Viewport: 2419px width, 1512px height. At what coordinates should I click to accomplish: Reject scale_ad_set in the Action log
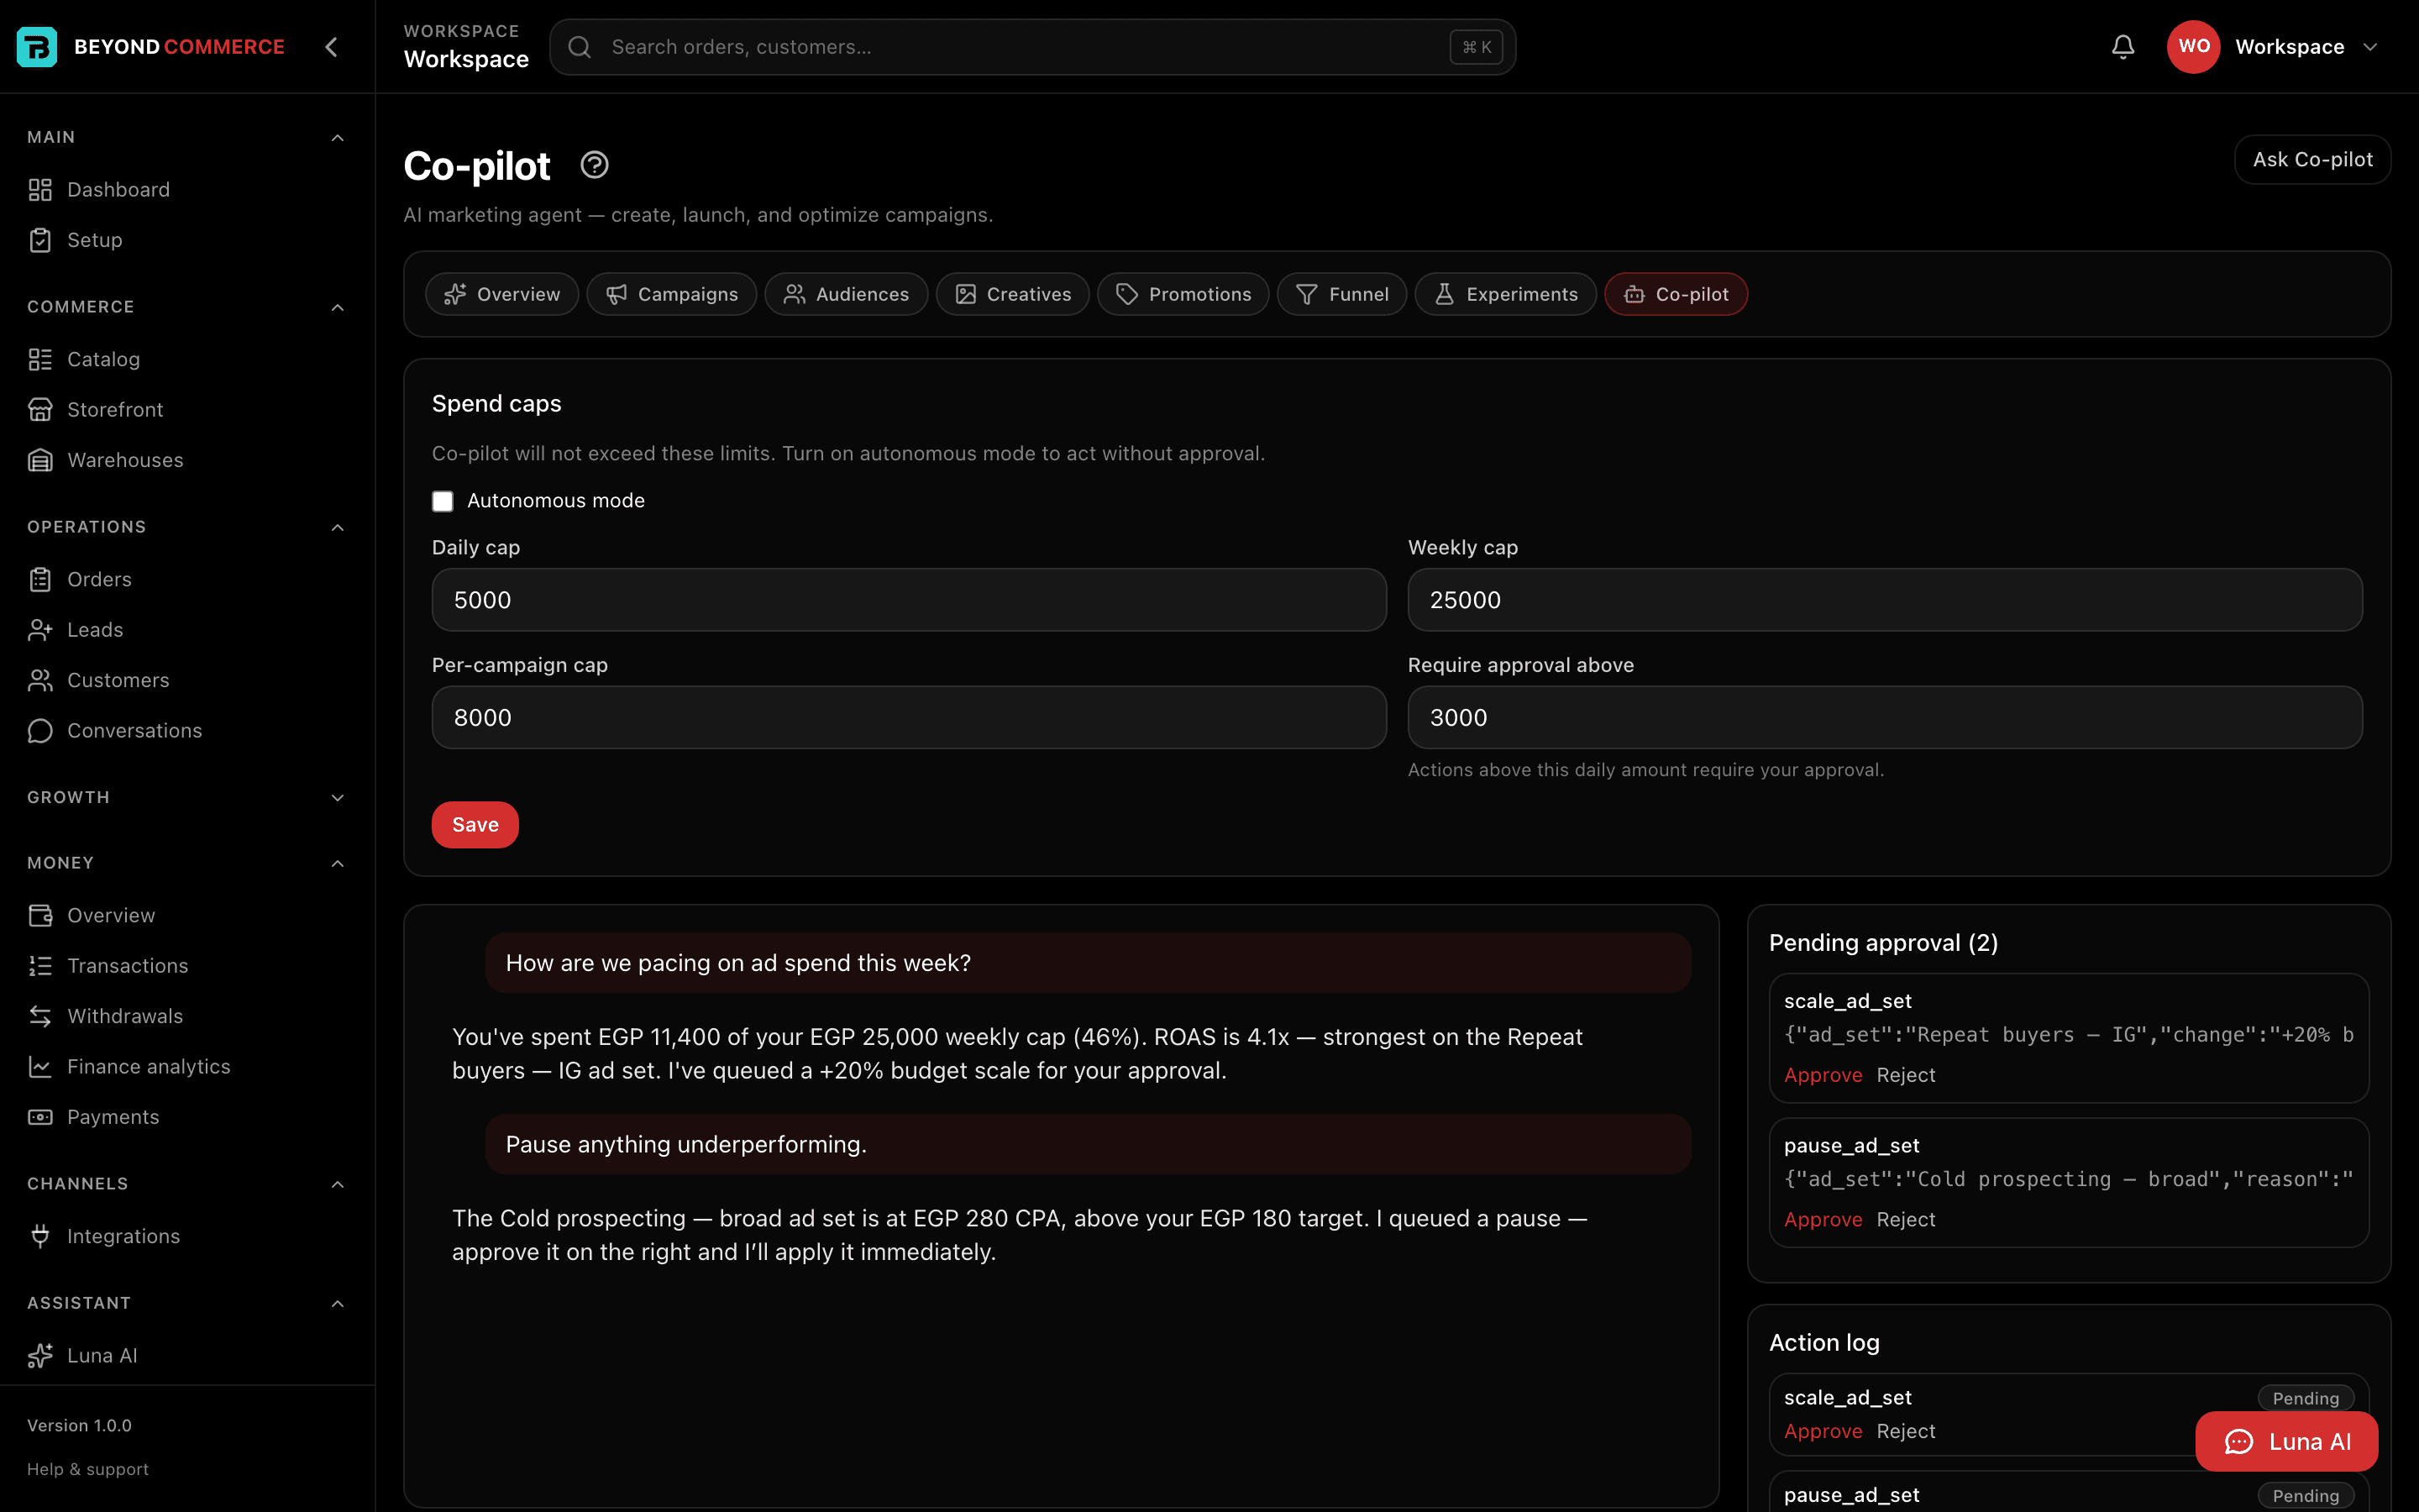click(x=1906, y=1432)
